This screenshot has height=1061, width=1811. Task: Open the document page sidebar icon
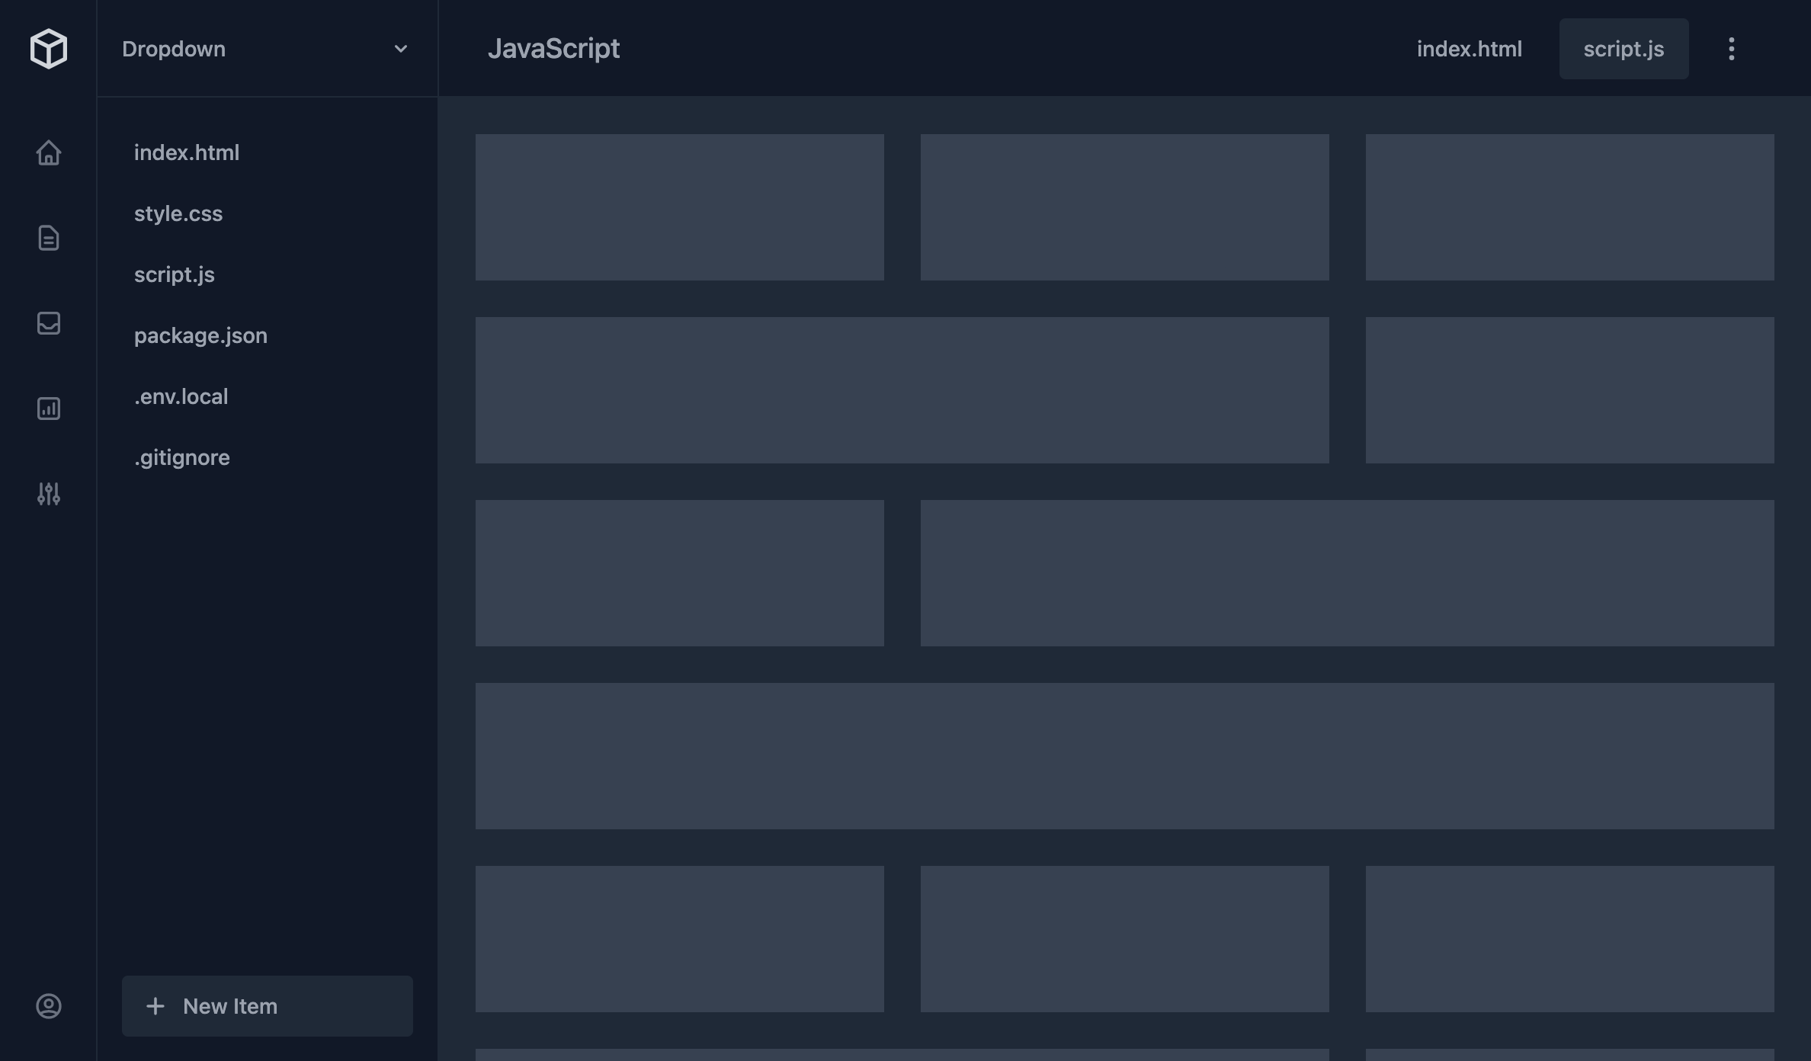pos(49,238)
